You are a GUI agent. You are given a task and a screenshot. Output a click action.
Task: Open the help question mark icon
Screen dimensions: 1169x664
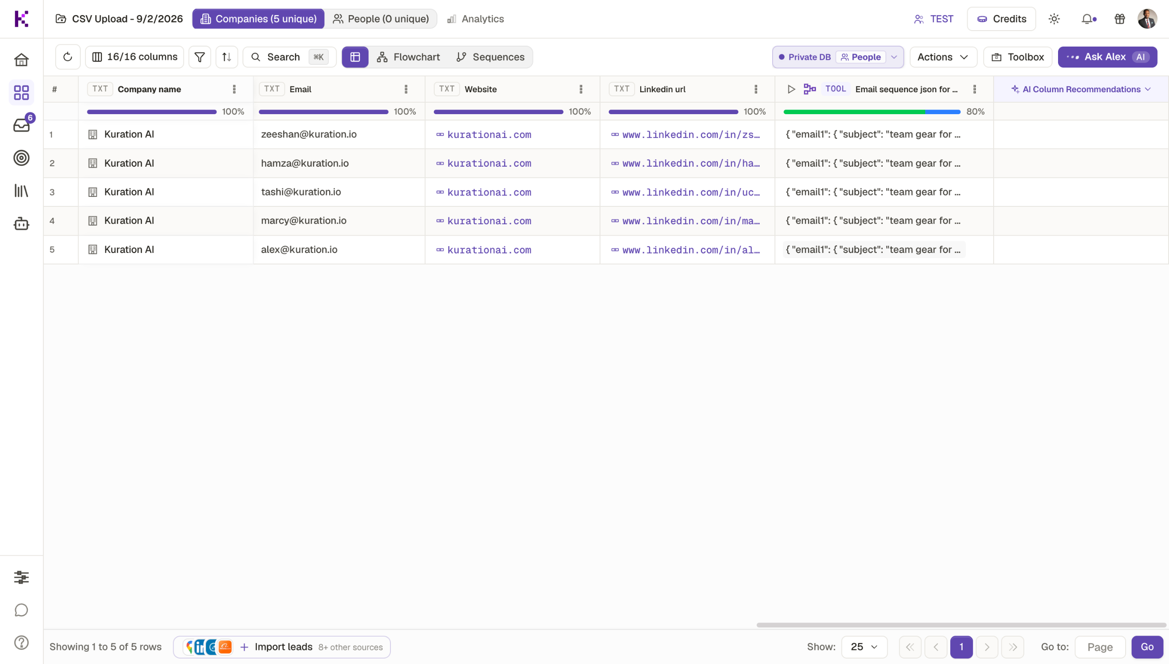pos(21,643)
